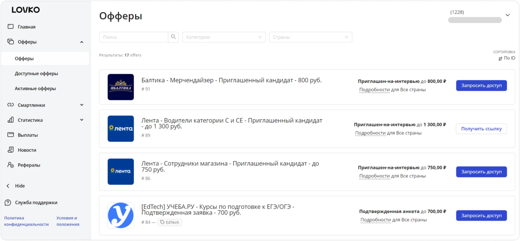
Task: Open Подробности link for Балтика offer
Action: [x=374, y=89]
